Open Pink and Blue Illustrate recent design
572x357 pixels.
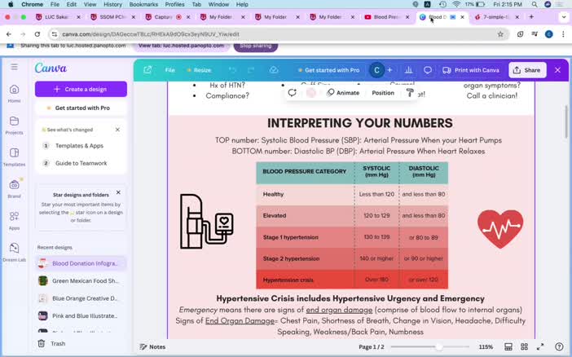[81, 315]
